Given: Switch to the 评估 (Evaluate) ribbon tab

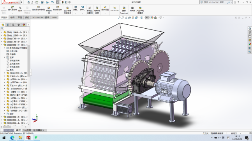Looking at the screenshot, I should 27,17.
